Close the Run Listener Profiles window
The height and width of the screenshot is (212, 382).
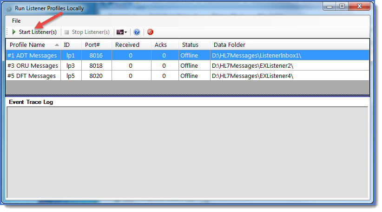(x=359, y=6)
